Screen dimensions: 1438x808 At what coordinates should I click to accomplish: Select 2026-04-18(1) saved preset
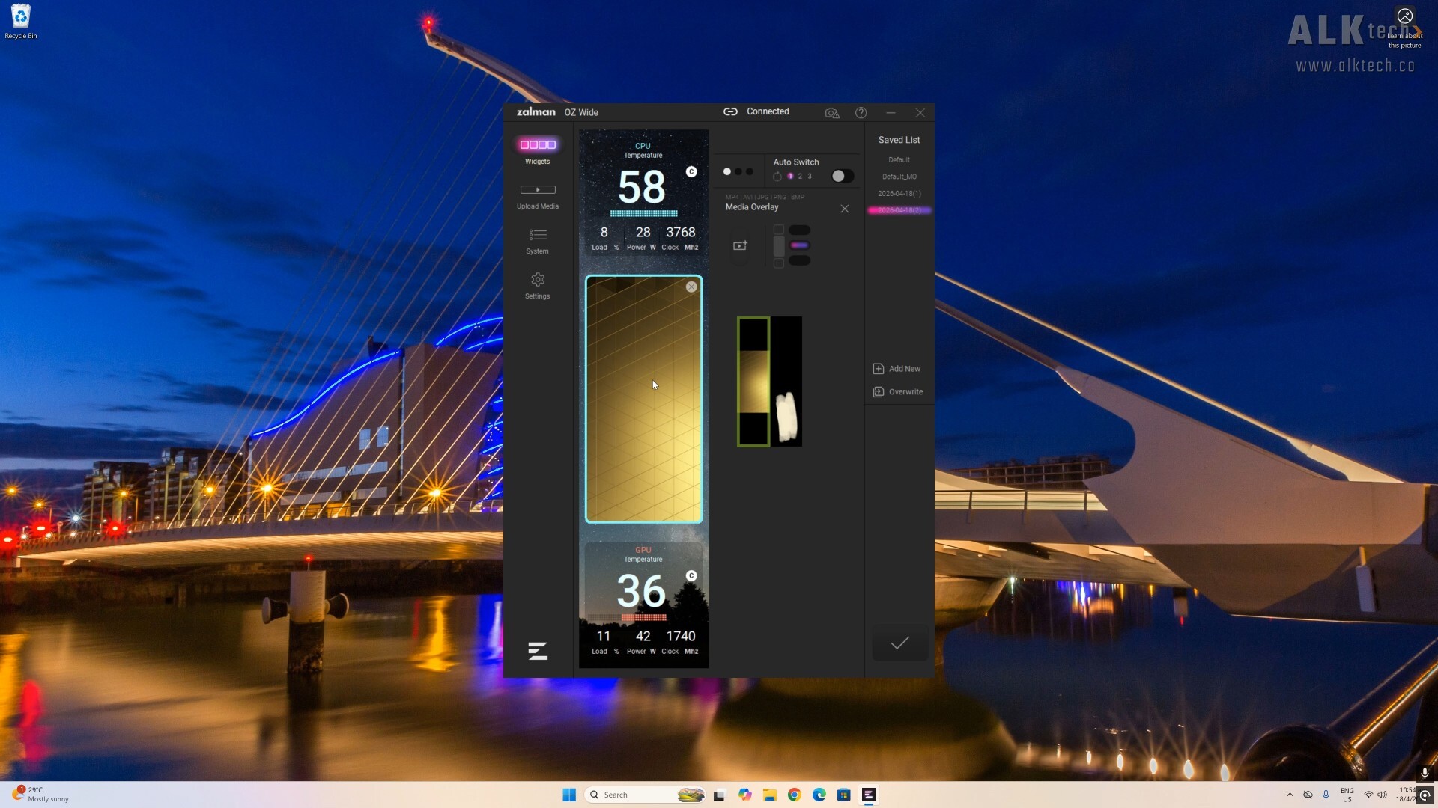click(899, 194)
